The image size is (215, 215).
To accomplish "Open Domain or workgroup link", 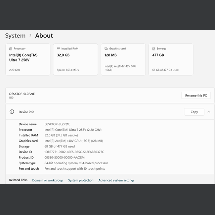I will tap(48, 180).
